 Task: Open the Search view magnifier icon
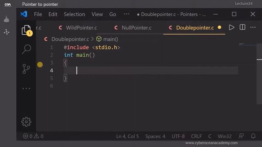coord(26,49)
